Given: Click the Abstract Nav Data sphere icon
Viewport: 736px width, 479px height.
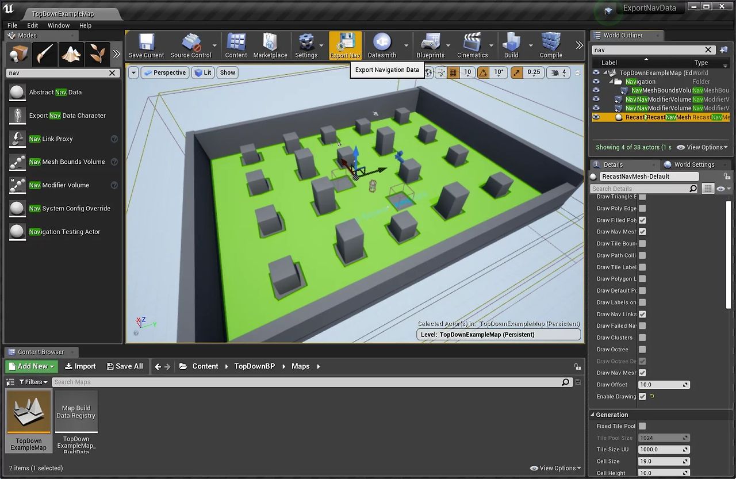Looking at the screenshot, I should click(x=17, y=92).
